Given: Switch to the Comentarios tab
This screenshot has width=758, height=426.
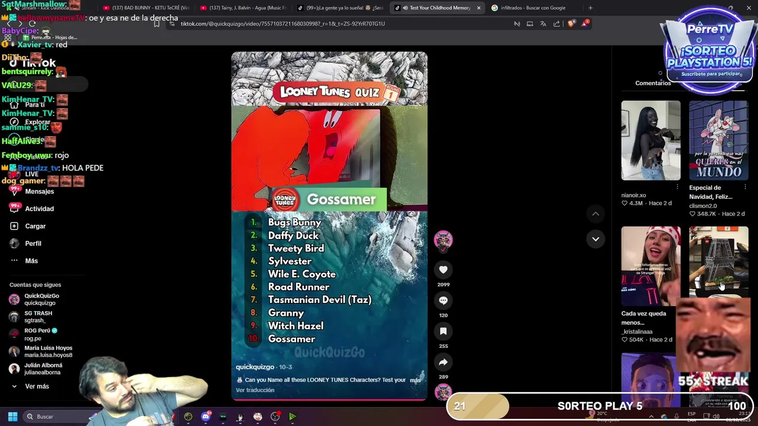Looking at the screenshot, I should (x=653, y=83).
